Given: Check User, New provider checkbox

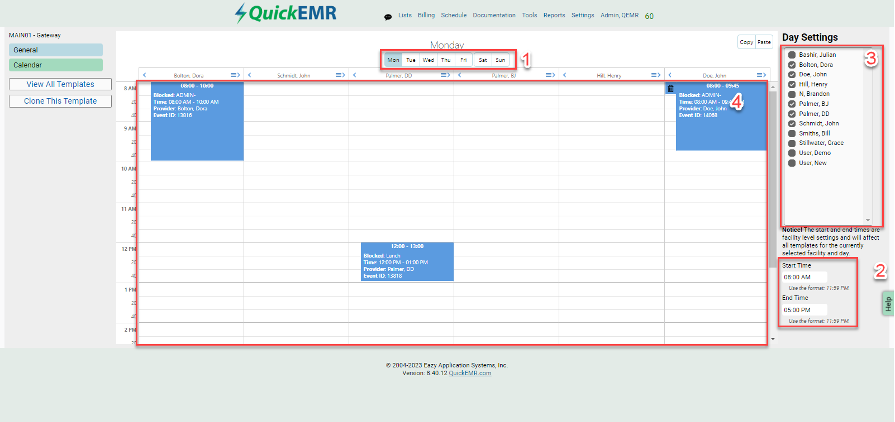Looking at the screenshot, I should pos(792,163).
